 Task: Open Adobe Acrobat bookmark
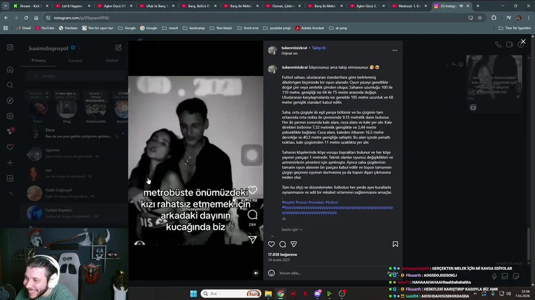309,28
